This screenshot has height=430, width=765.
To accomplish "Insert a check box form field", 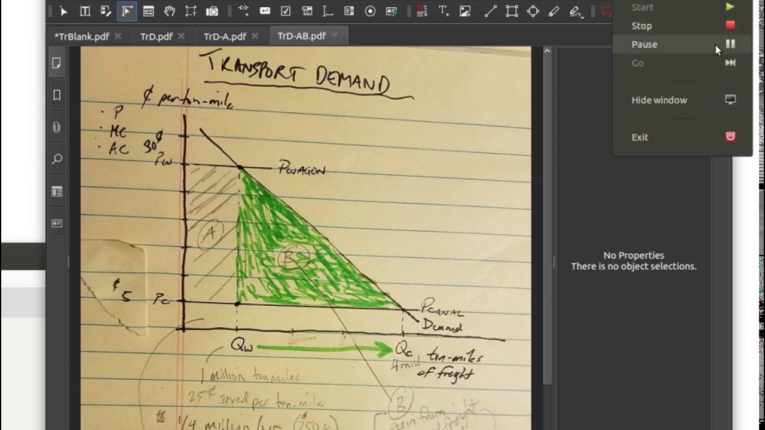I will 286,11.
